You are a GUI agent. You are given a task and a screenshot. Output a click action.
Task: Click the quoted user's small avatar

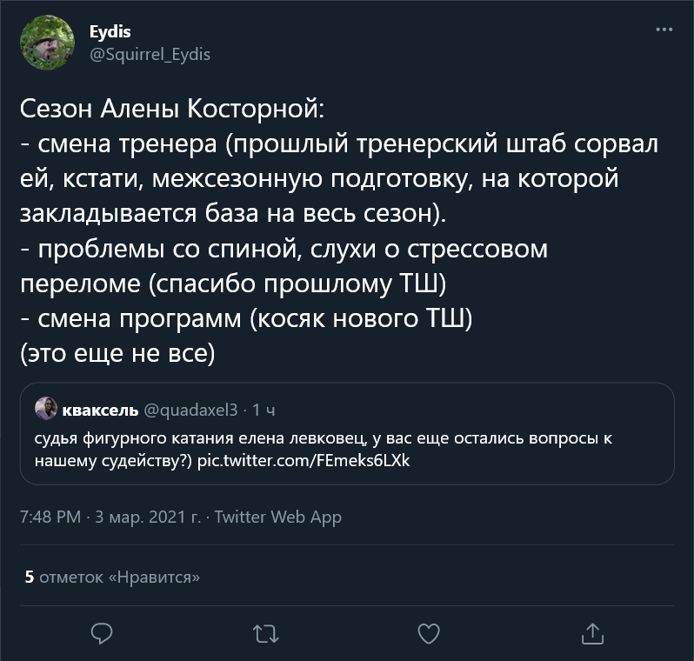[x=46, y=409]
